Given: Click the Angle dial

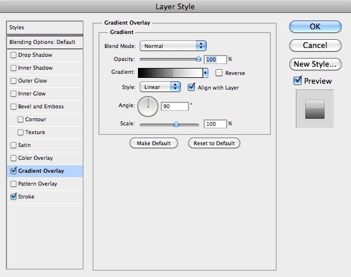Looking at the screenshot, I should coord(148,107).
